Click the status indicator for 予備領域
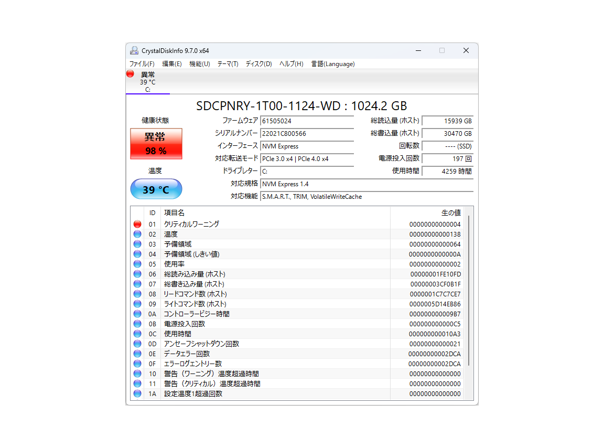Screen dimensions: 604x448 [137, 244]
